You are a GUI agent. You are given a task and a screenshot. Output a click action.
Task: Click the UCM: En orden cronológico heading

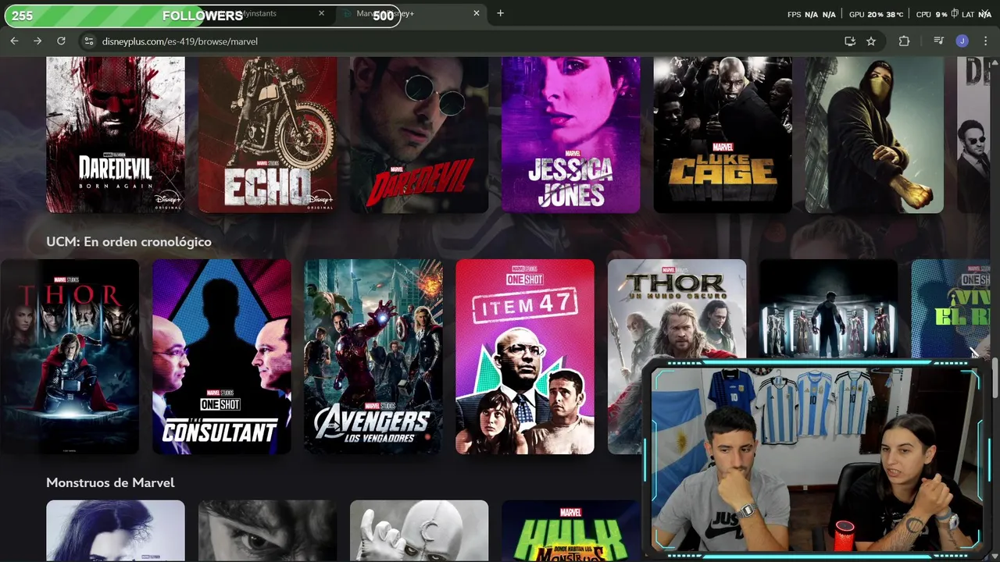click(x=129, y=242)
